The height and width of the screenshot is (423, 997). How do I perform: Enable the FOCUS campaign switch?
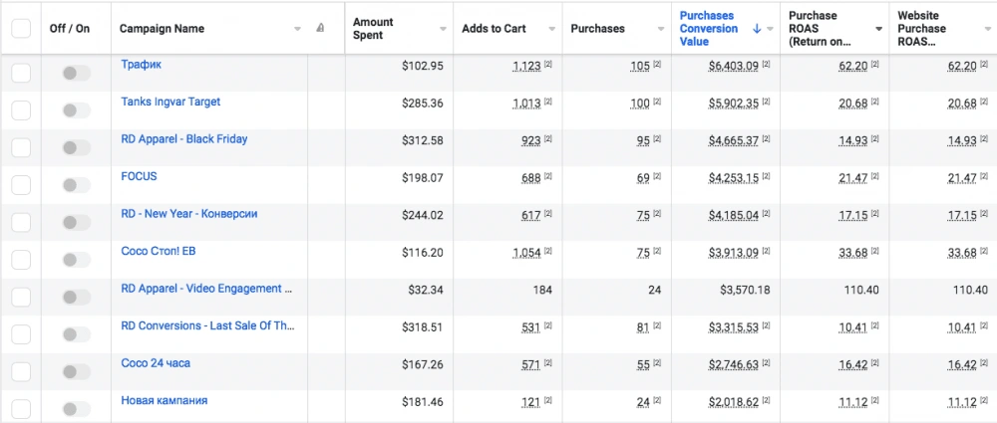click(x=76, y=184)
